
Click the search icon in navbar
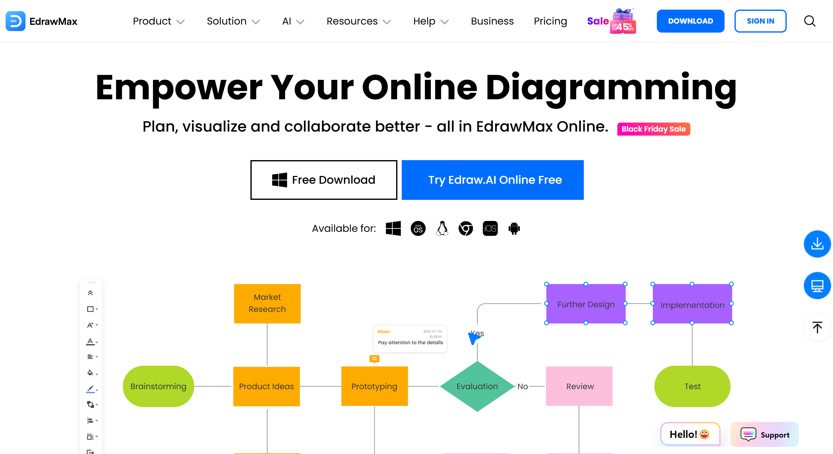point(810,21)
